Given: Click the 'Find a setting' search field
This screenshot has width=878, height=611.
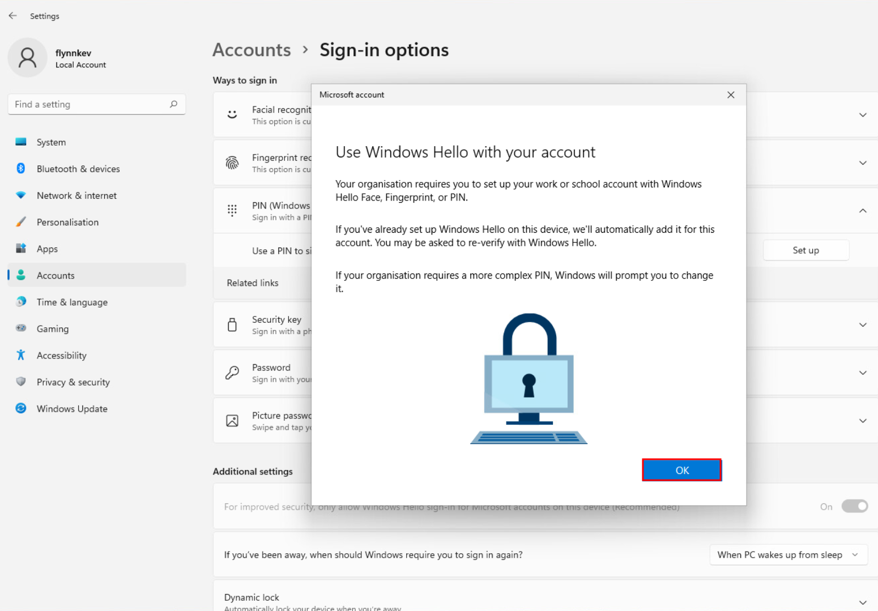Looking at the screenshot, I should [x=91, y=104].
